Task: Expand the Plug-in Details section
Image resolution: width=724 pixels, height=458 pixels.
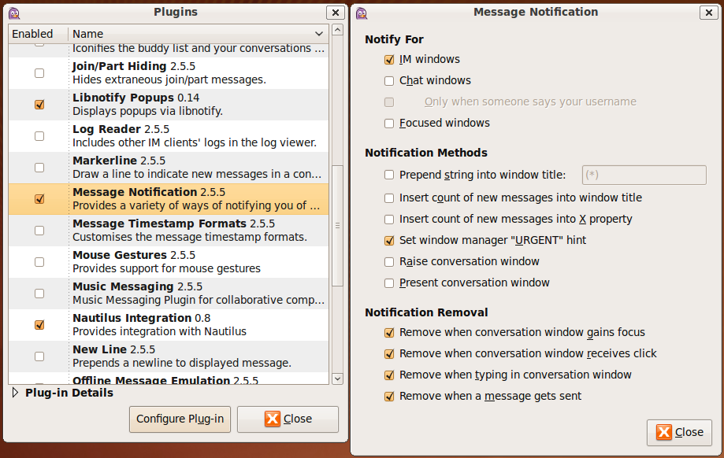Action: [15, 393]
